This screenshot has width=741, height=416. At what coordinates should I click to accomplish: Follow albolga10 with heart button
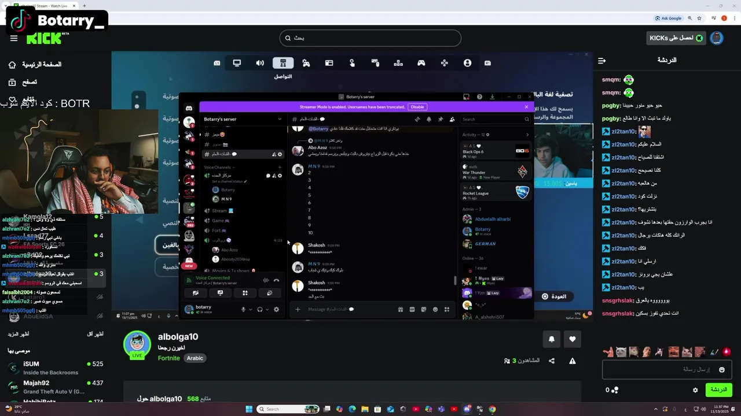pyautogui.click(x=573, y=339)
